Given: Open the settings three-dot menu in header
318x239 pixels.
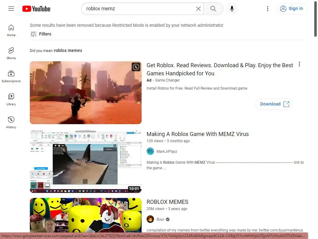Looking at the screenshot, I should [x=267, y=8].
